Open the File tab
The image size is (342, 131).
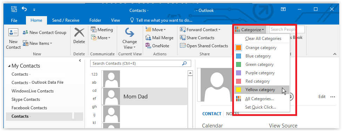14,20
